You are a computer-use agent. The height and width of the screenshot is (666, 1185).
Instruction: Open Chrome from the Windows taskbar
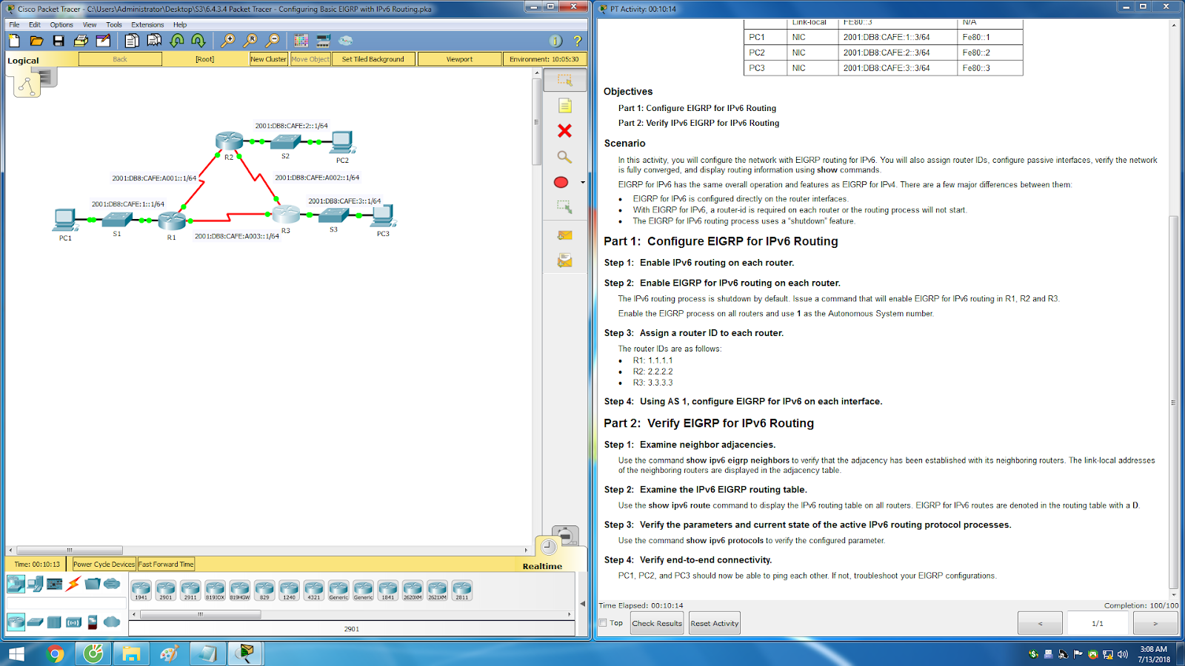[55, 654]
